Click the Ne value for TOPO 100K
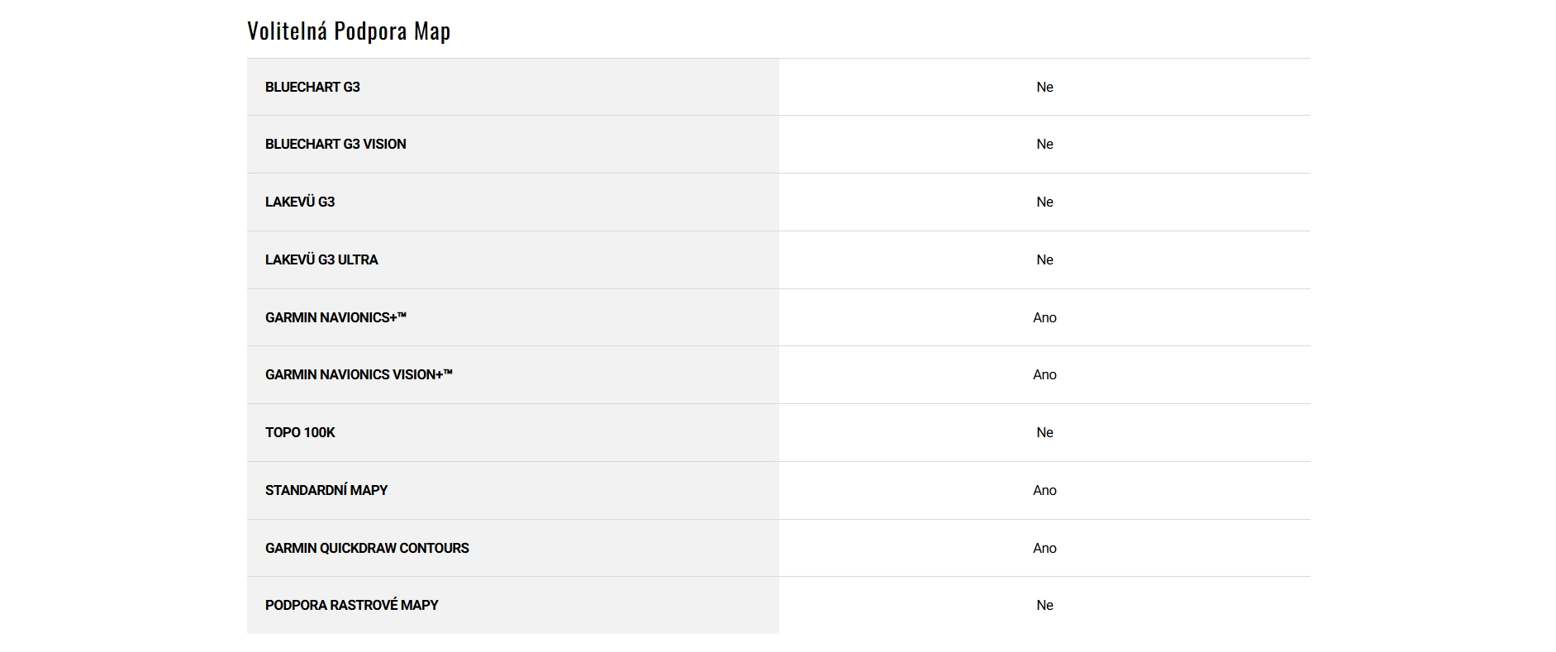This screenshot has width=1556, height=652. (x=1044, y=432)
